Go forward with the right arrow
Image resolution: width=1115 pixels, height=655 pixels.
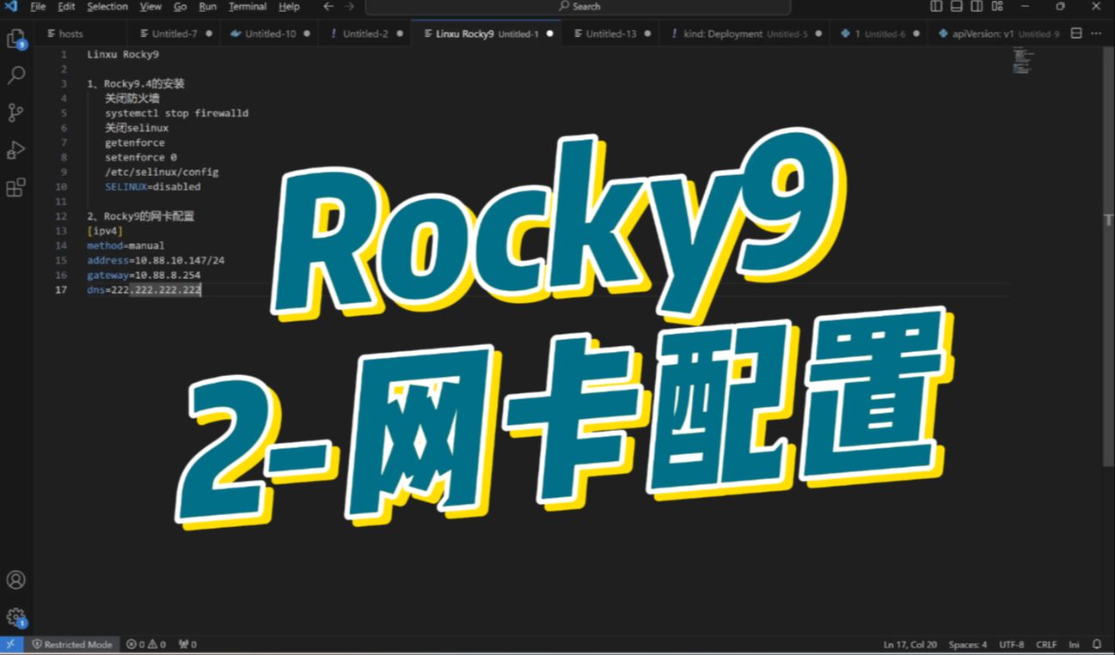pos(349,6)
